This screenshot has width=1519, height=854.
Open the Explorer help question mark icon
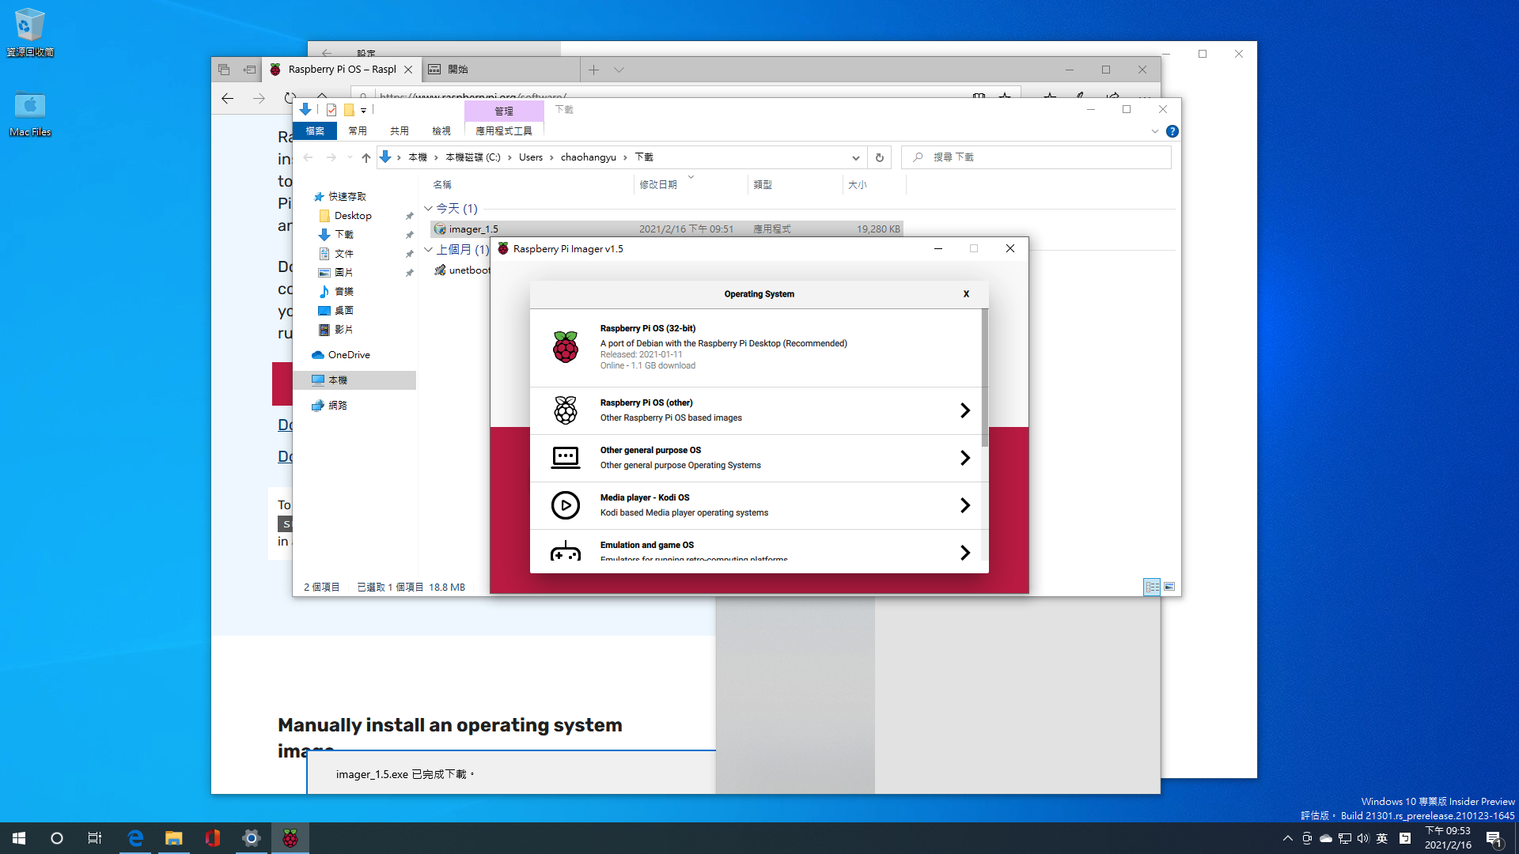point(1172,131)
